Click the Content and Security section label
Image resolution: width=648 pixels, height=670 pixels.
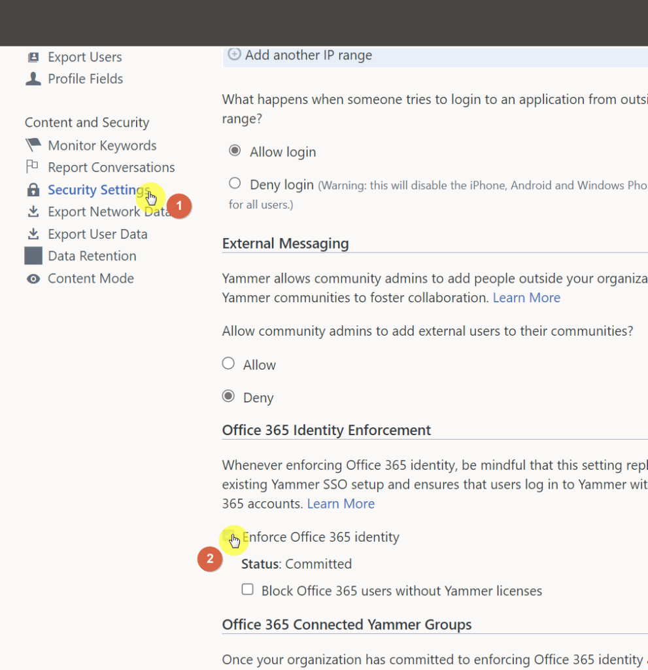point(87,122)
